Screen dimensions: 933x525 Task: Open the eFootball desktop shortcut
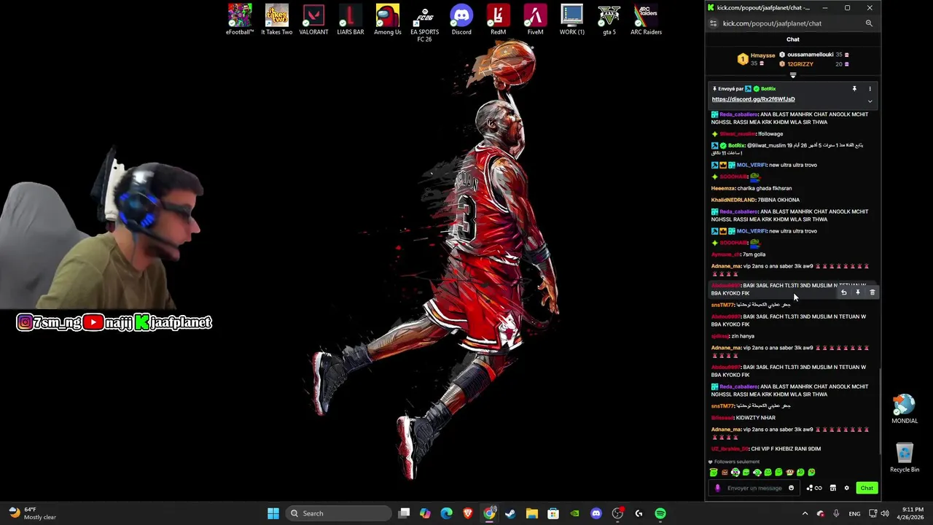[x=240, y=20]
